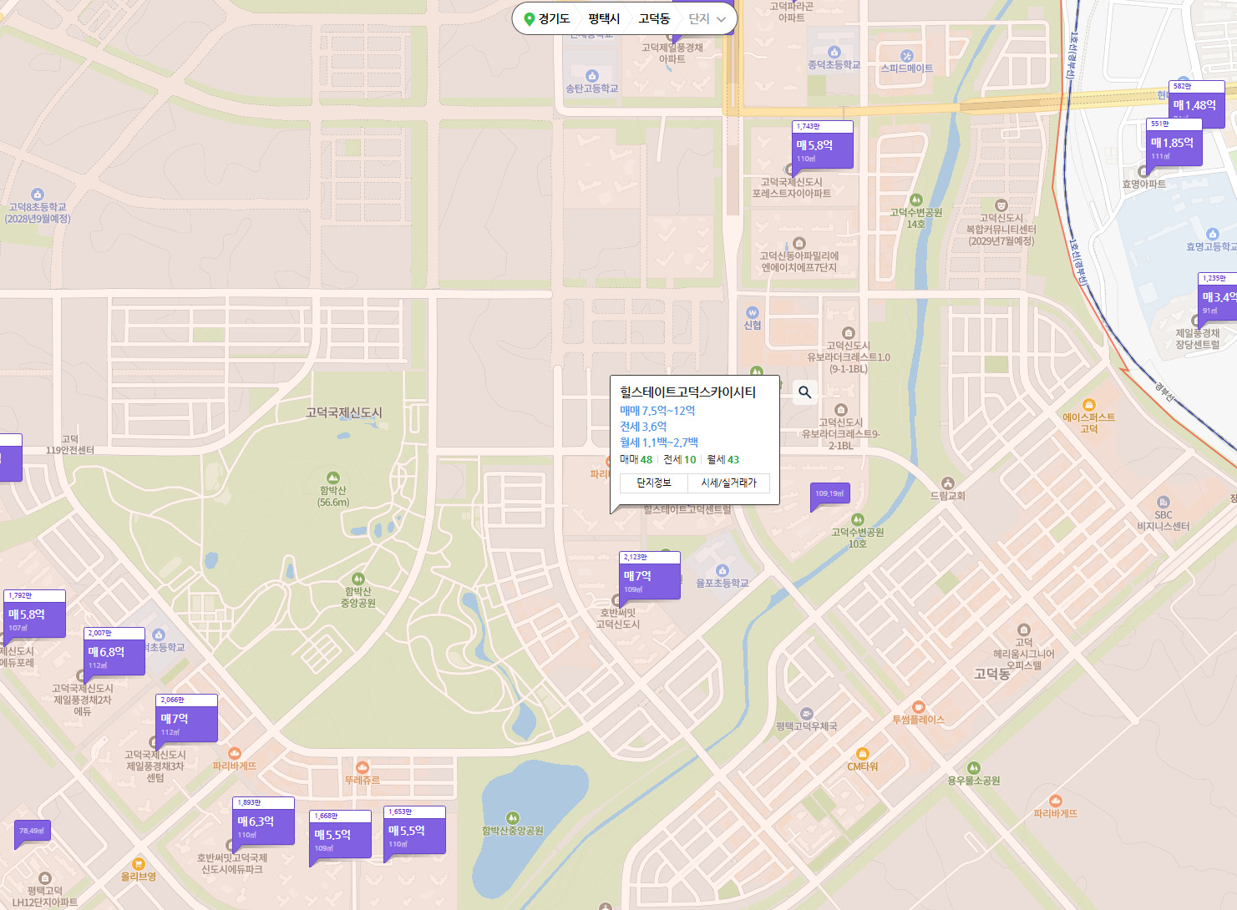The width and height of the screenshot is (1237, 910).
Task: Click the 유보라더크레스트1.0 complex icon
Action: coord(849,333)
